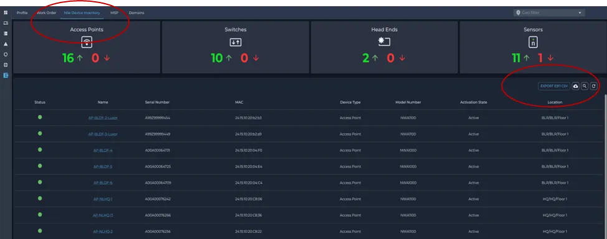Click model NWA1000 in AP-BLDF-6 row
The height and width of the screenshot is (239, 607).
[x=408, y=183]
